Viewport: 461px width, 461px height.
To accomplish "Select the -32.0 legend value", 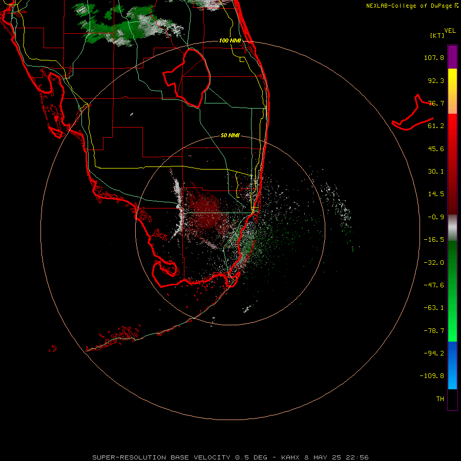I will pos(434,263).
